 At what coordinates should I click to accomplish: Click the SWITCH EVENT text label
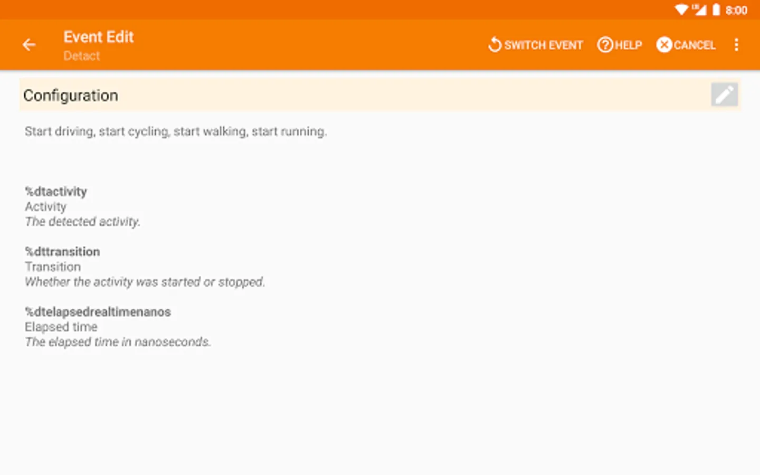click(x=543, y=45)
